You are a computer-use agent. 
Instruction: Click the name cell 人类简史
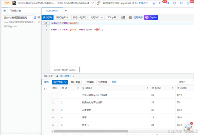pos(86,110)
